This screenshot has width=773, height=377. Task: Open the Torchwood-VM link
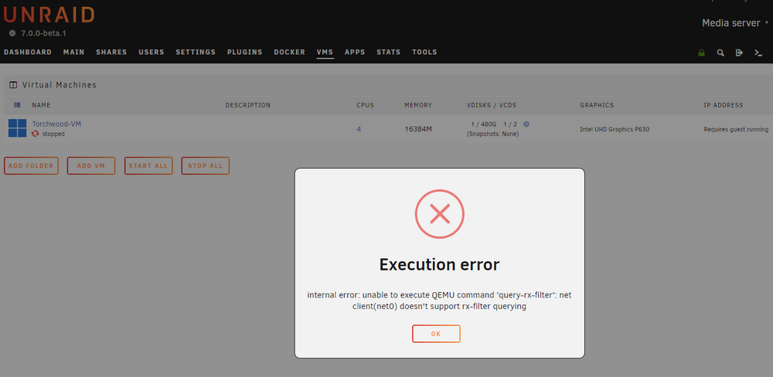56,124
